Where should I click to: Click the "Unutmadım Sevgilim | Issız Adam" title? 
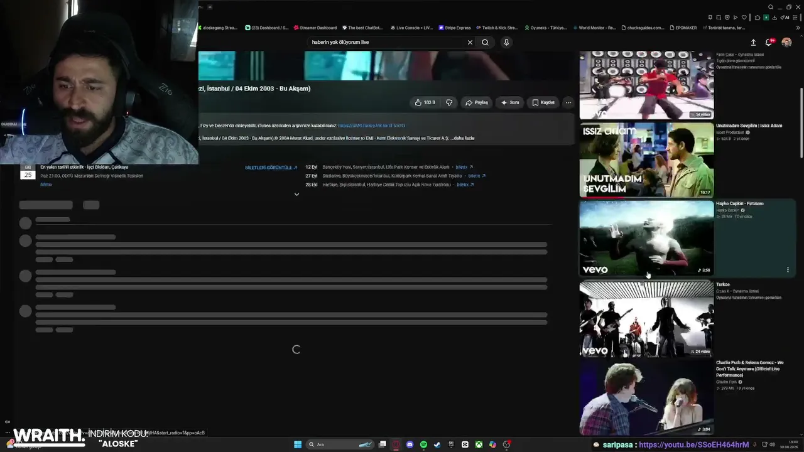(x=749, y=126)
